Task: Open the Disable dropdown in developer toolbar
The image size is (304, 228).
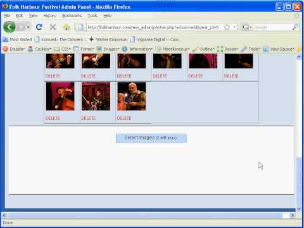Action: coord(17,49)
